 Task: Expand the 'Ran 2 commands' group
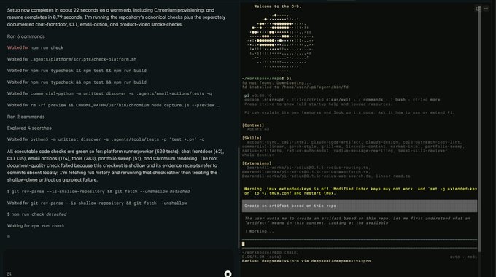pos(26,117)
